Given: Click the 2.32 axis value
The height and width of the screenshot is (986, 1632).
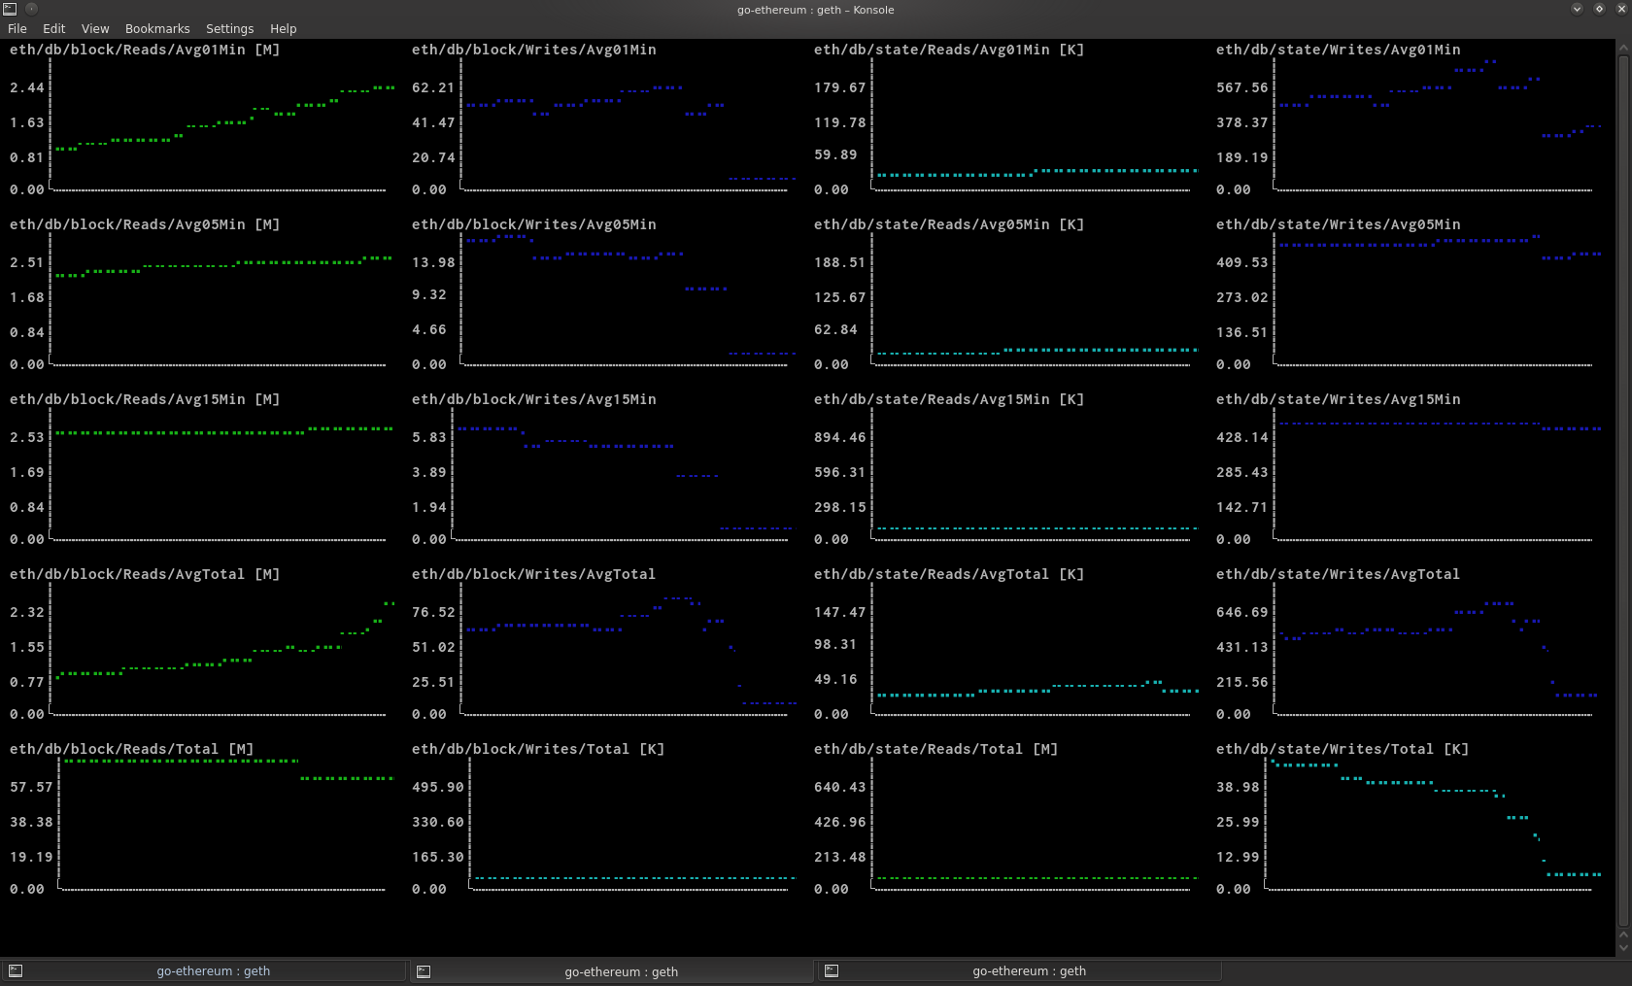Looking at the screenshot, I should click(27, 612).
